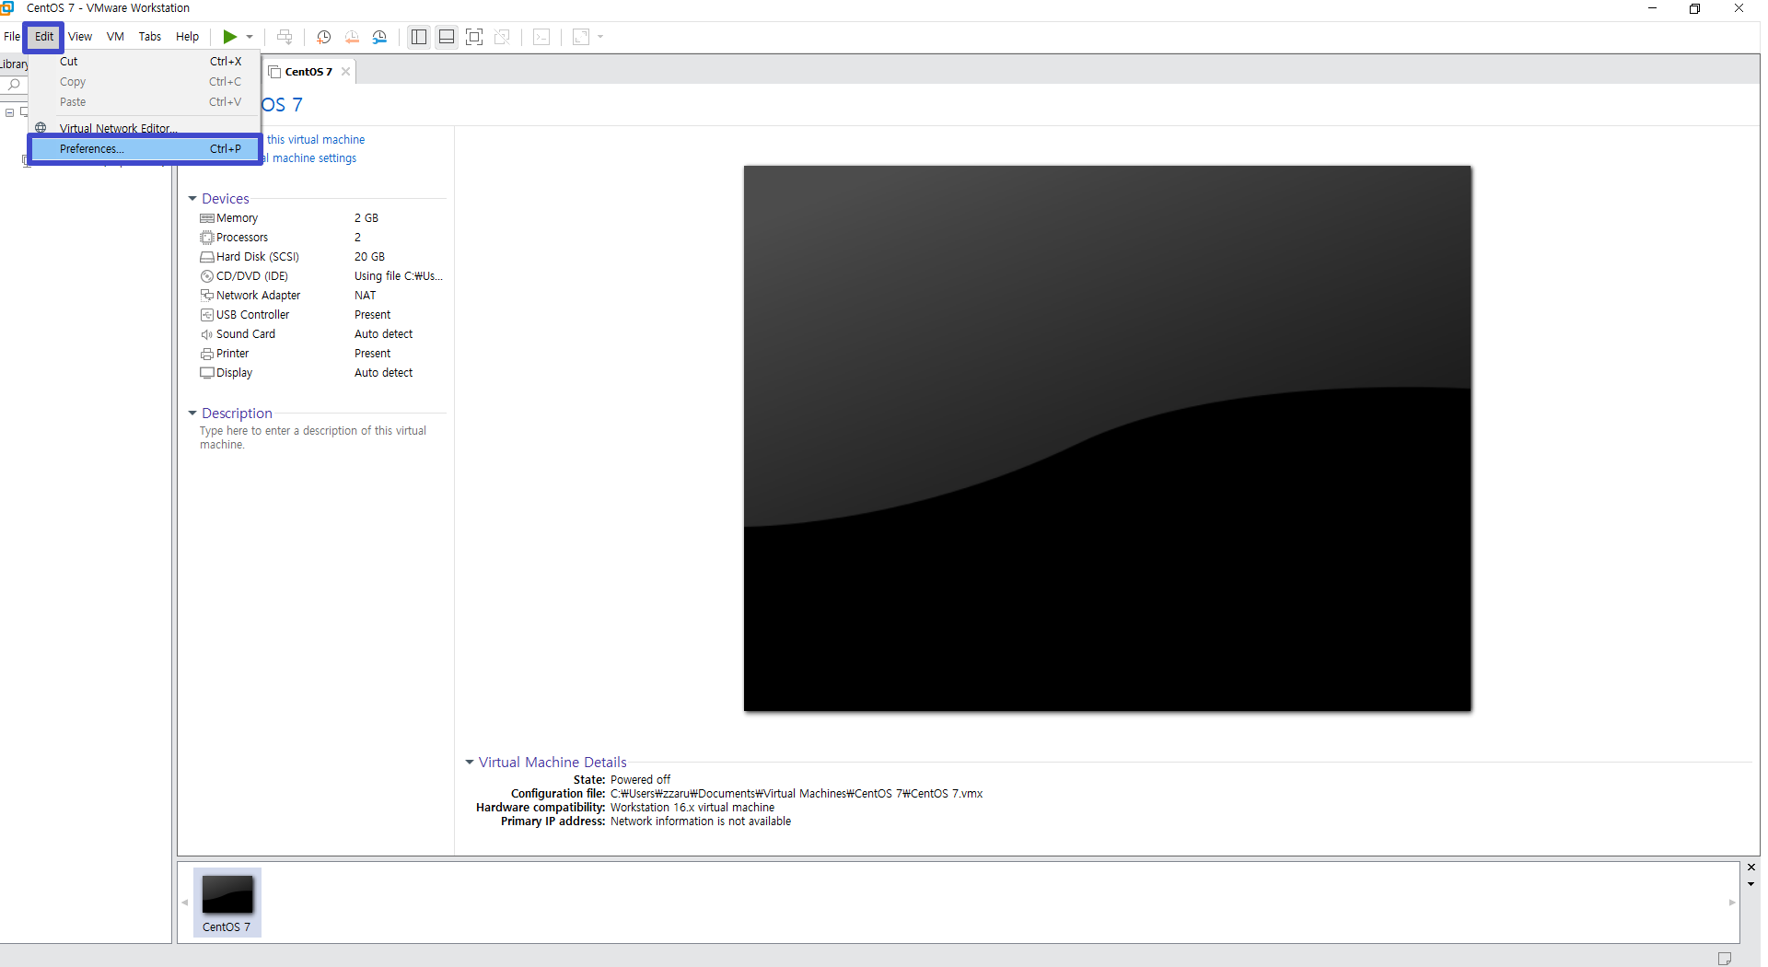Open the thumbnail bar options dropdown arrow
This screenshot has width=1768, height=967.
(x=1751, y=884)
